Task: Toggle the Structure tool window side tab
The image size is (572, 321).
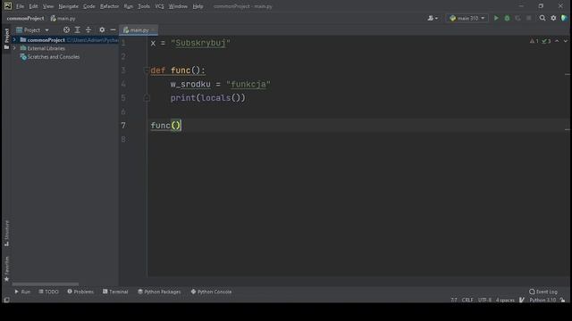Action: [6, 233]
